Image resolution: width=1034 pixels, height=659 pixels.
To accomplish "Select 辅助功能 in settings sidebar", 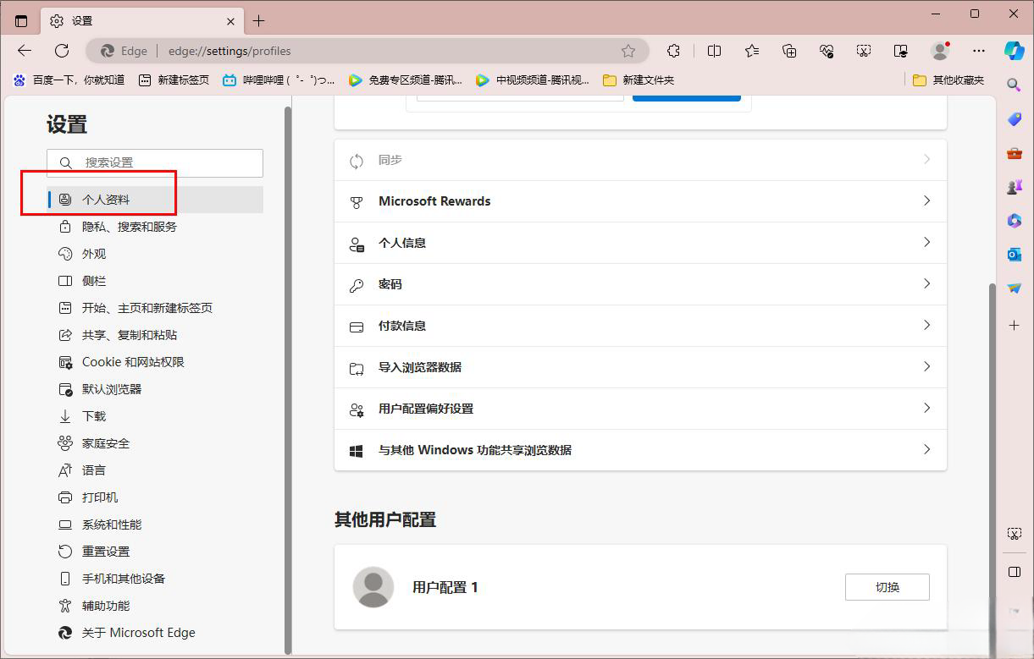I will 155,606.
